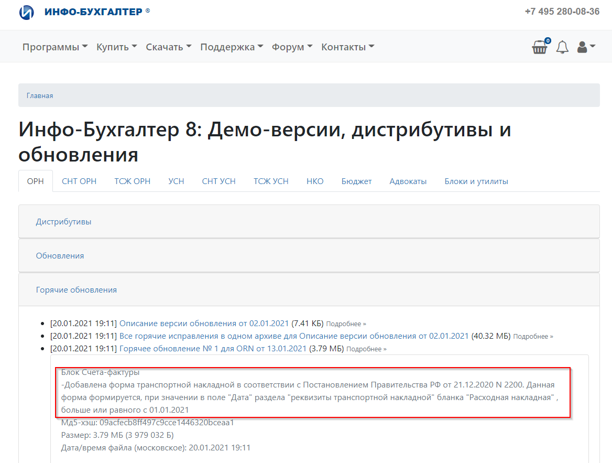The image size is (612, 463).
Task: Open the Адвокаты tab
Action: click(x=408, y=181)
